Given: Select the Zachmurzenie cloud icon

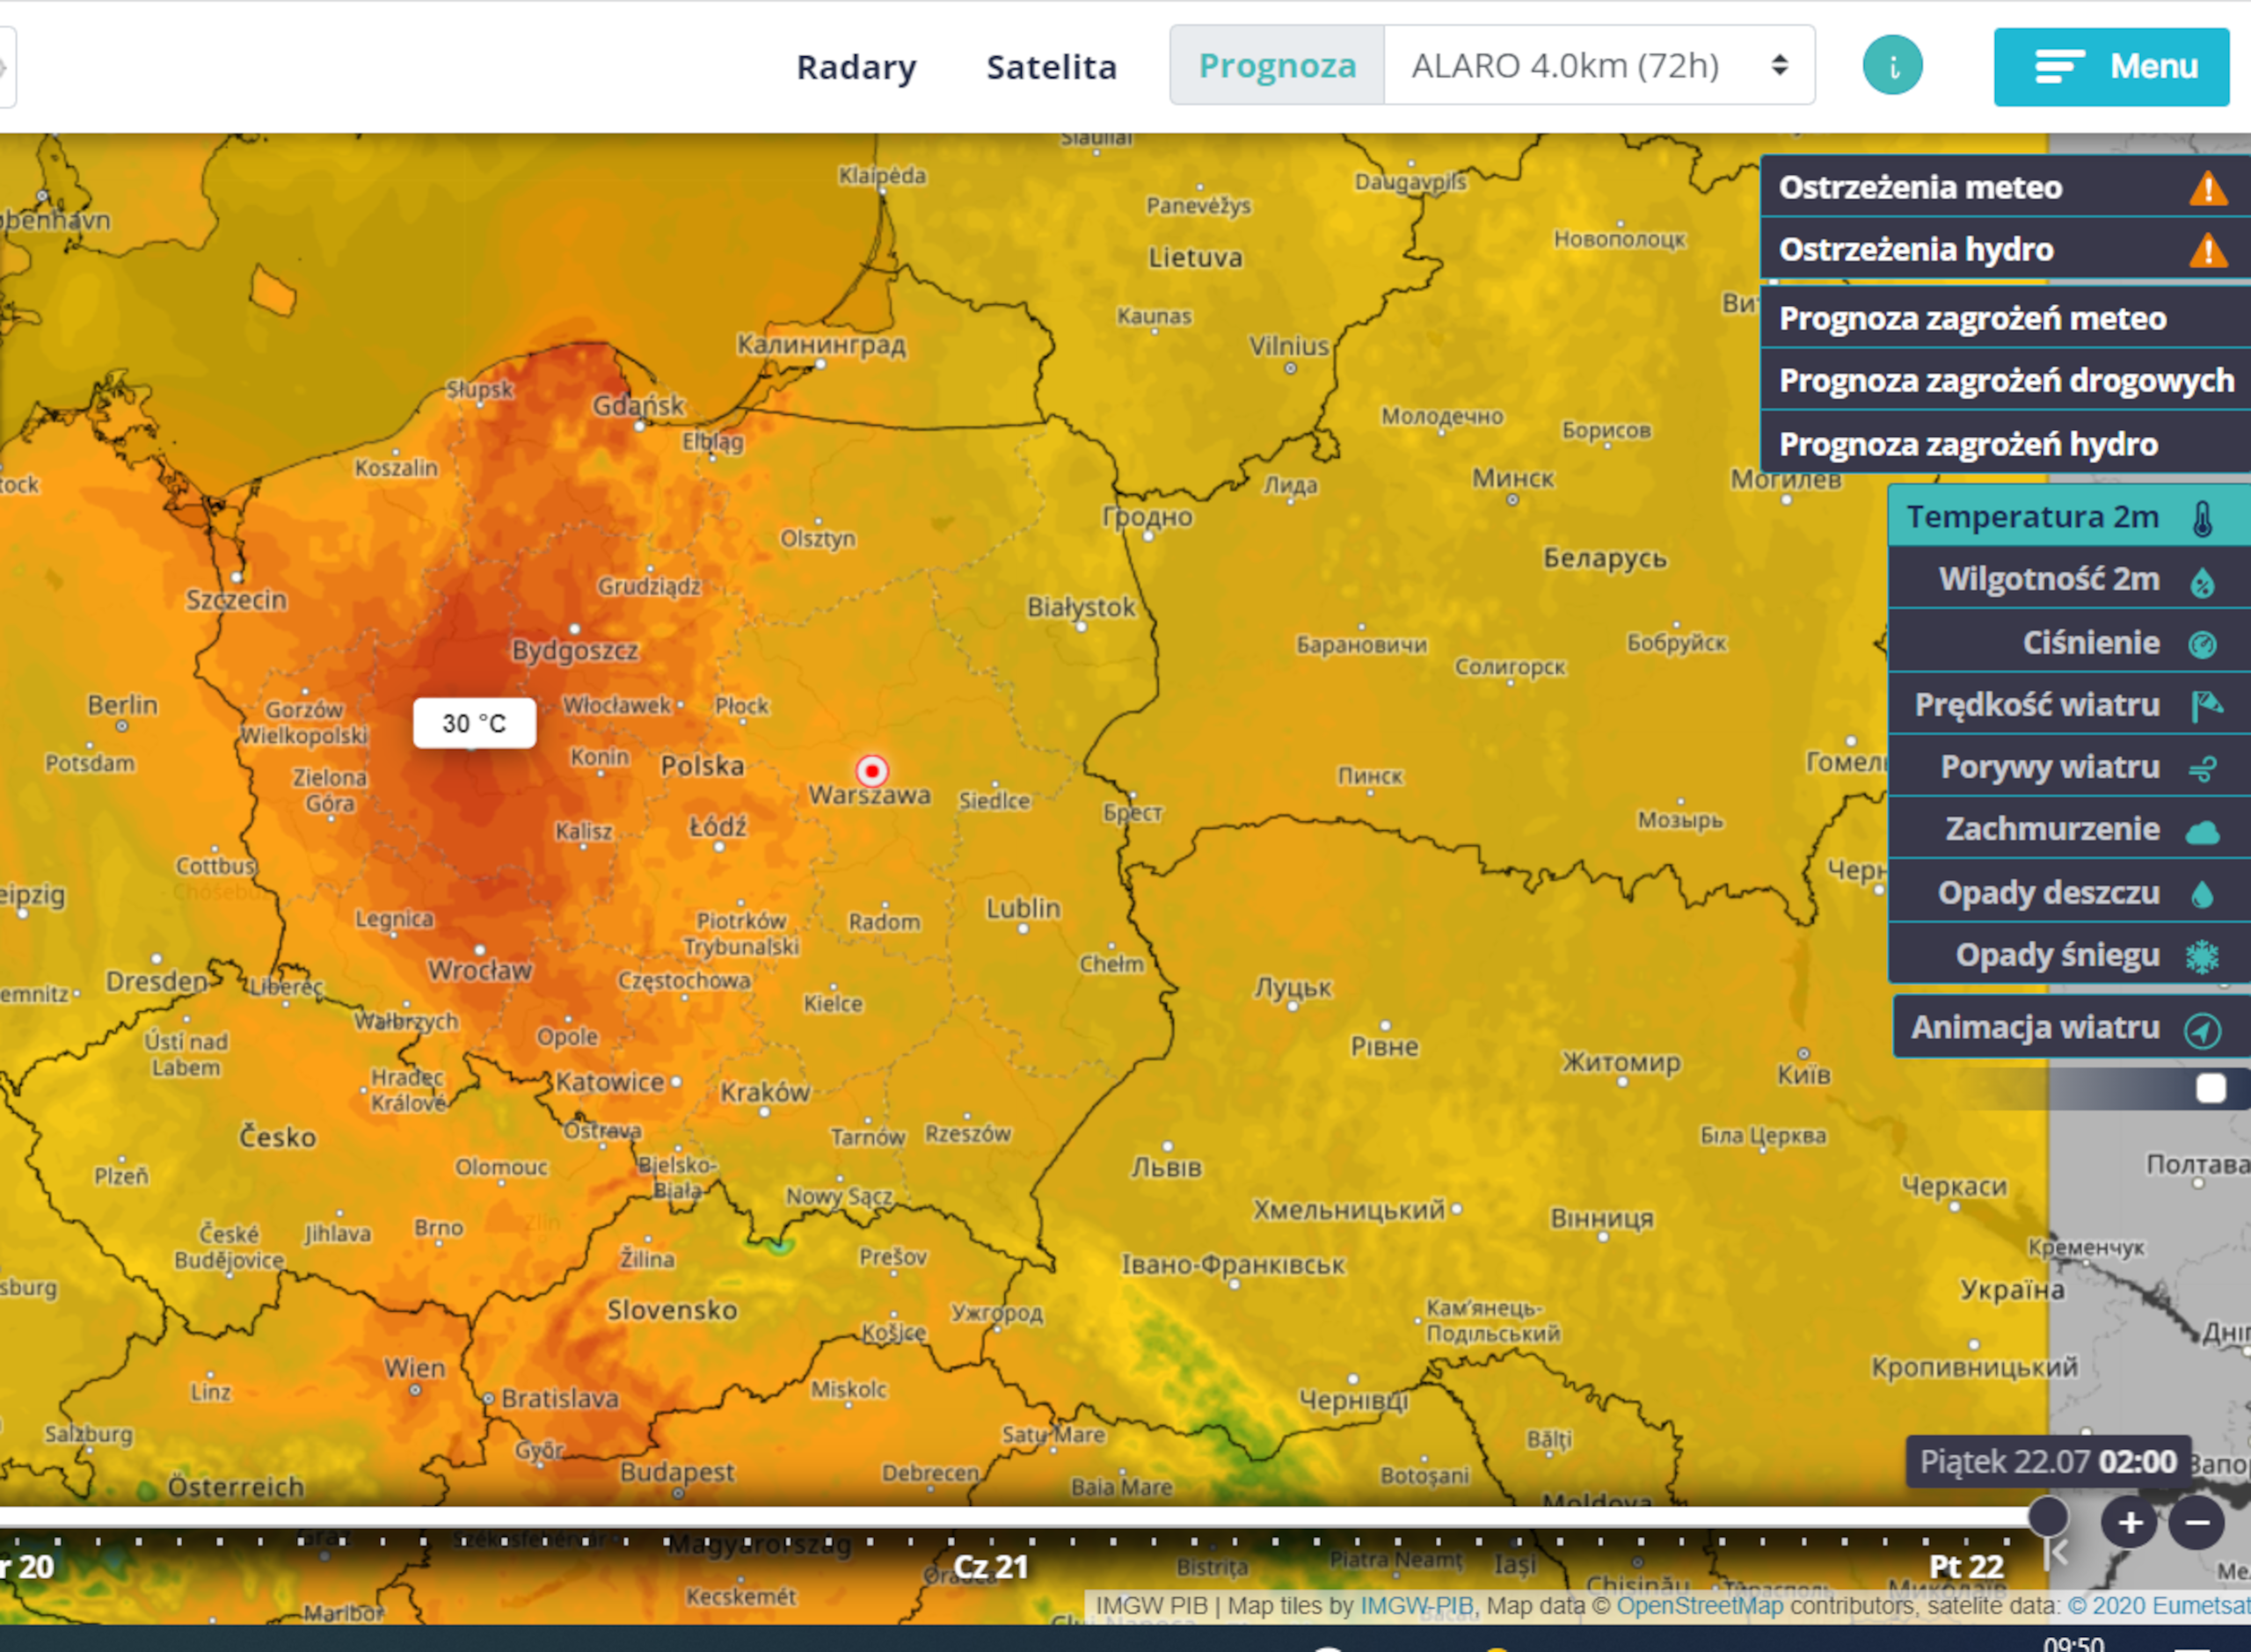Looking at the screenshot, I should (2202, 830).
